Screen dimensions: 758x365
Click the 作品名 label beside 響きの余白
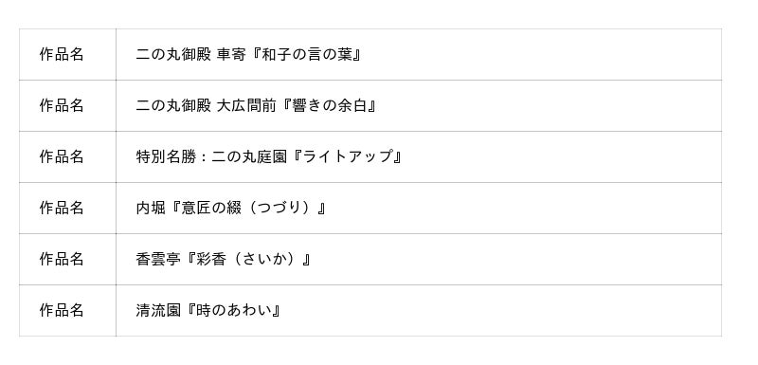coord(62,105)
